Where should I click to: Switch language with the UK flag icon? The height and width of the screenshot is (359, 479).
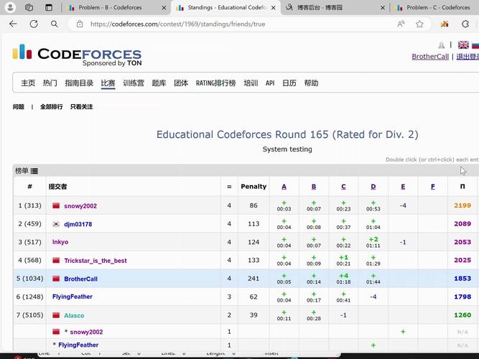[463, 45]
